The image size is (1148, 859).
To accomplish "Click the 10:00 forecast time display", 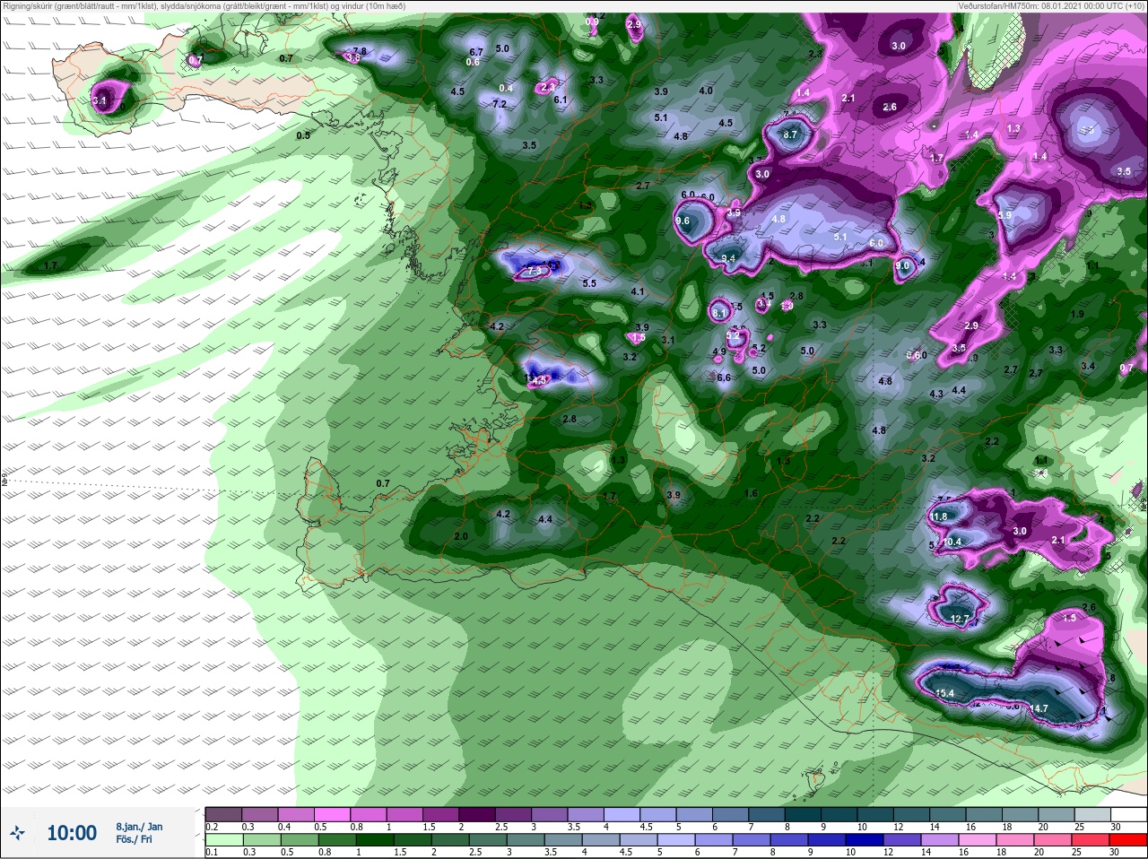I will (x=72, y=833).
